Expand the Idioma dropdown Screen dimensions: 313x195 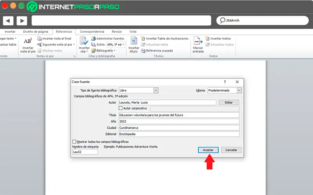click(x=239, y=90)
